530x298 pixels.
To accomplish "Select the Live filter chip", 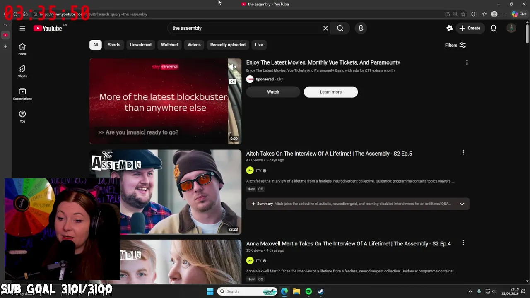I will click(x=259, y=45).
